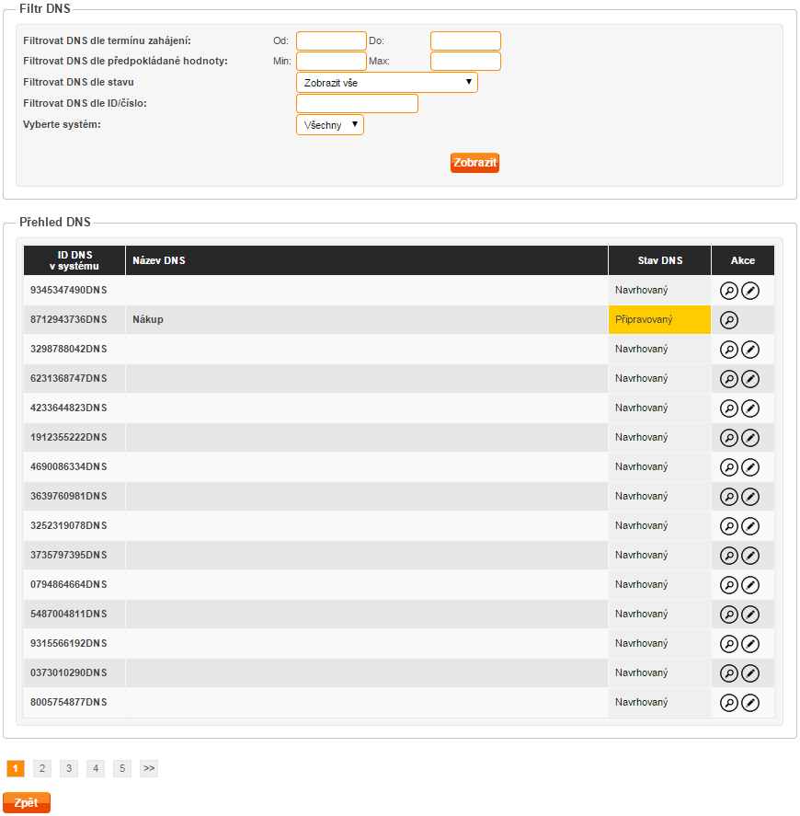The height and width of the screenshot is (816, 800).
Task: Focus the 'Od' start date field
Action: (x=331, y=40)
